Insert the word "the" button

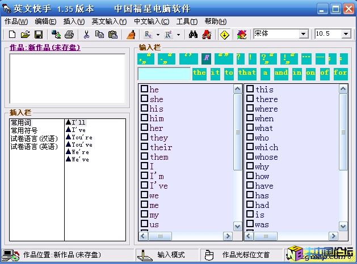199,74
